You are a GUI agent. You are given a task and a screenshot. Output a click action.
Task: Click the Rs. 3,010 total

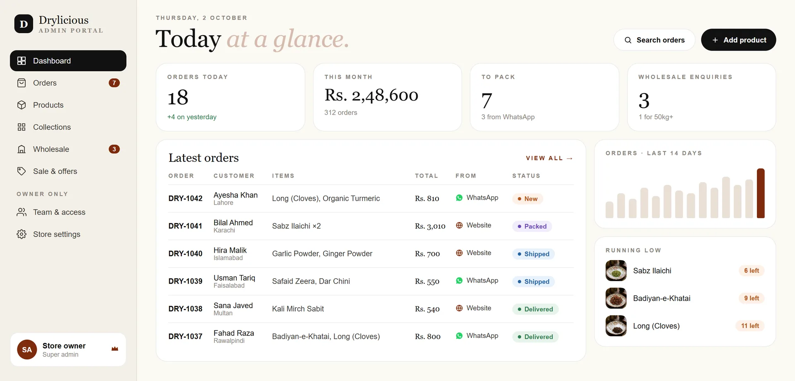[430, 226]
